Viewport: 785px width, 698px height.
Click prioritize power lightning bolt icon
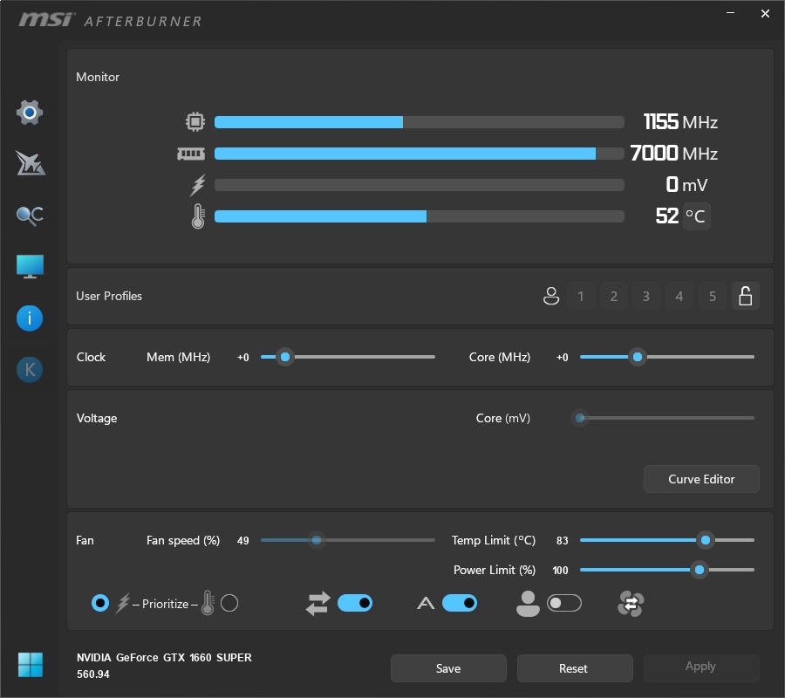[123, 604]
